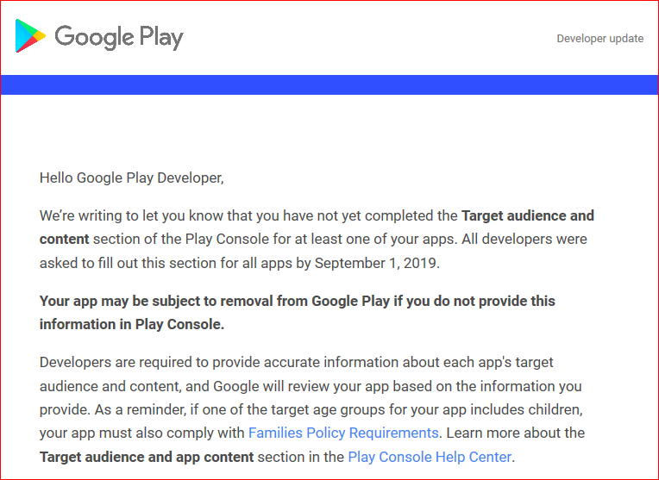Click 'Developers are required to provide accurate' line
This screenshot has height=480, width=659.
(297, 363)
